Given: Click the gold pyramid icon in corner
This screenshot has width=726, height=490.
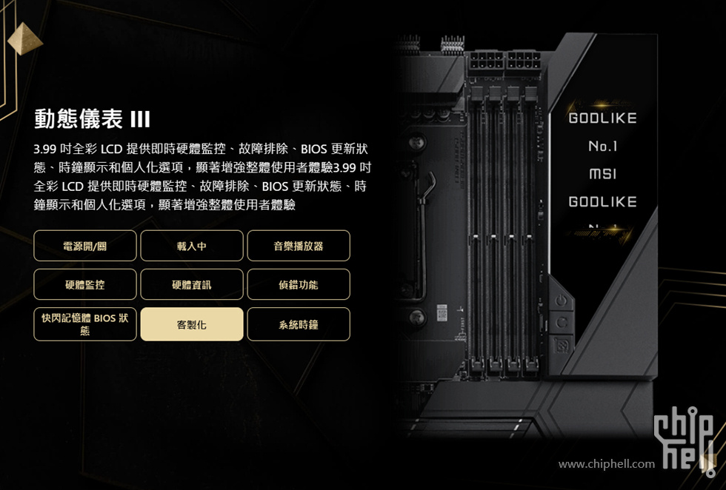Looking at the screenshot, I should pyautogui.click(x=24, y=39).
